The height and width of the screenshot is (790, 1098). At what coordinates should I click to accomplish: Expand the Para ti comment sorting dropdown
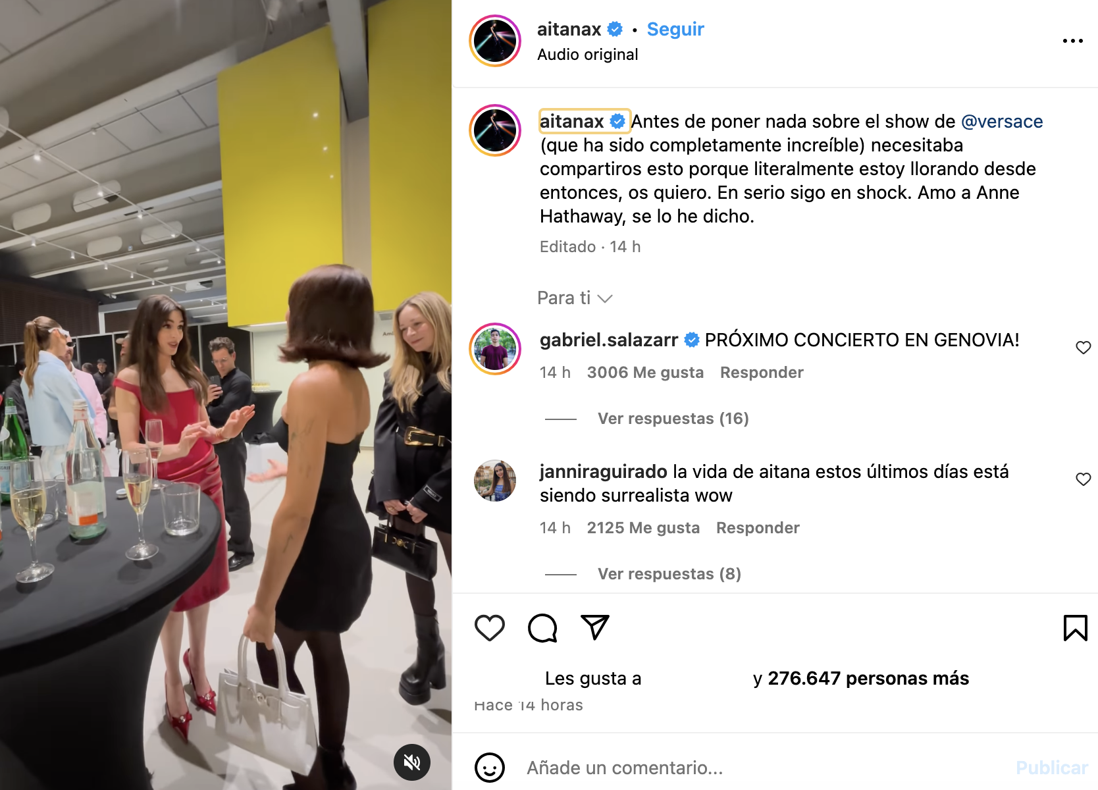coord(575,298)
